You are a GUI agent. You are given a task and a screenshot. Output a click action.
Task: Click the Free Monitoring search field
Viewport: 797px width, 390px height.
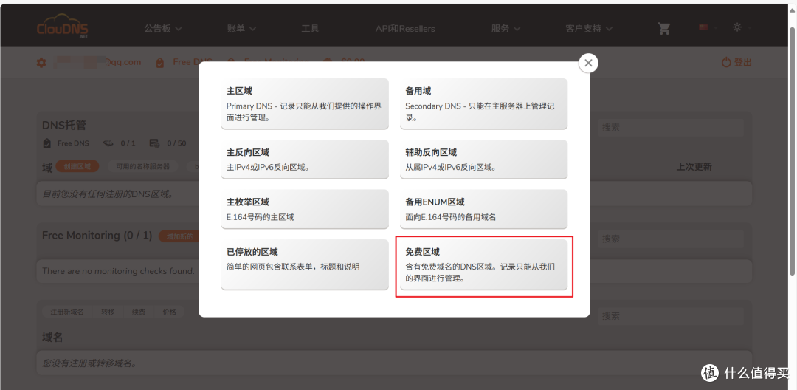click(x=671, y=239)
